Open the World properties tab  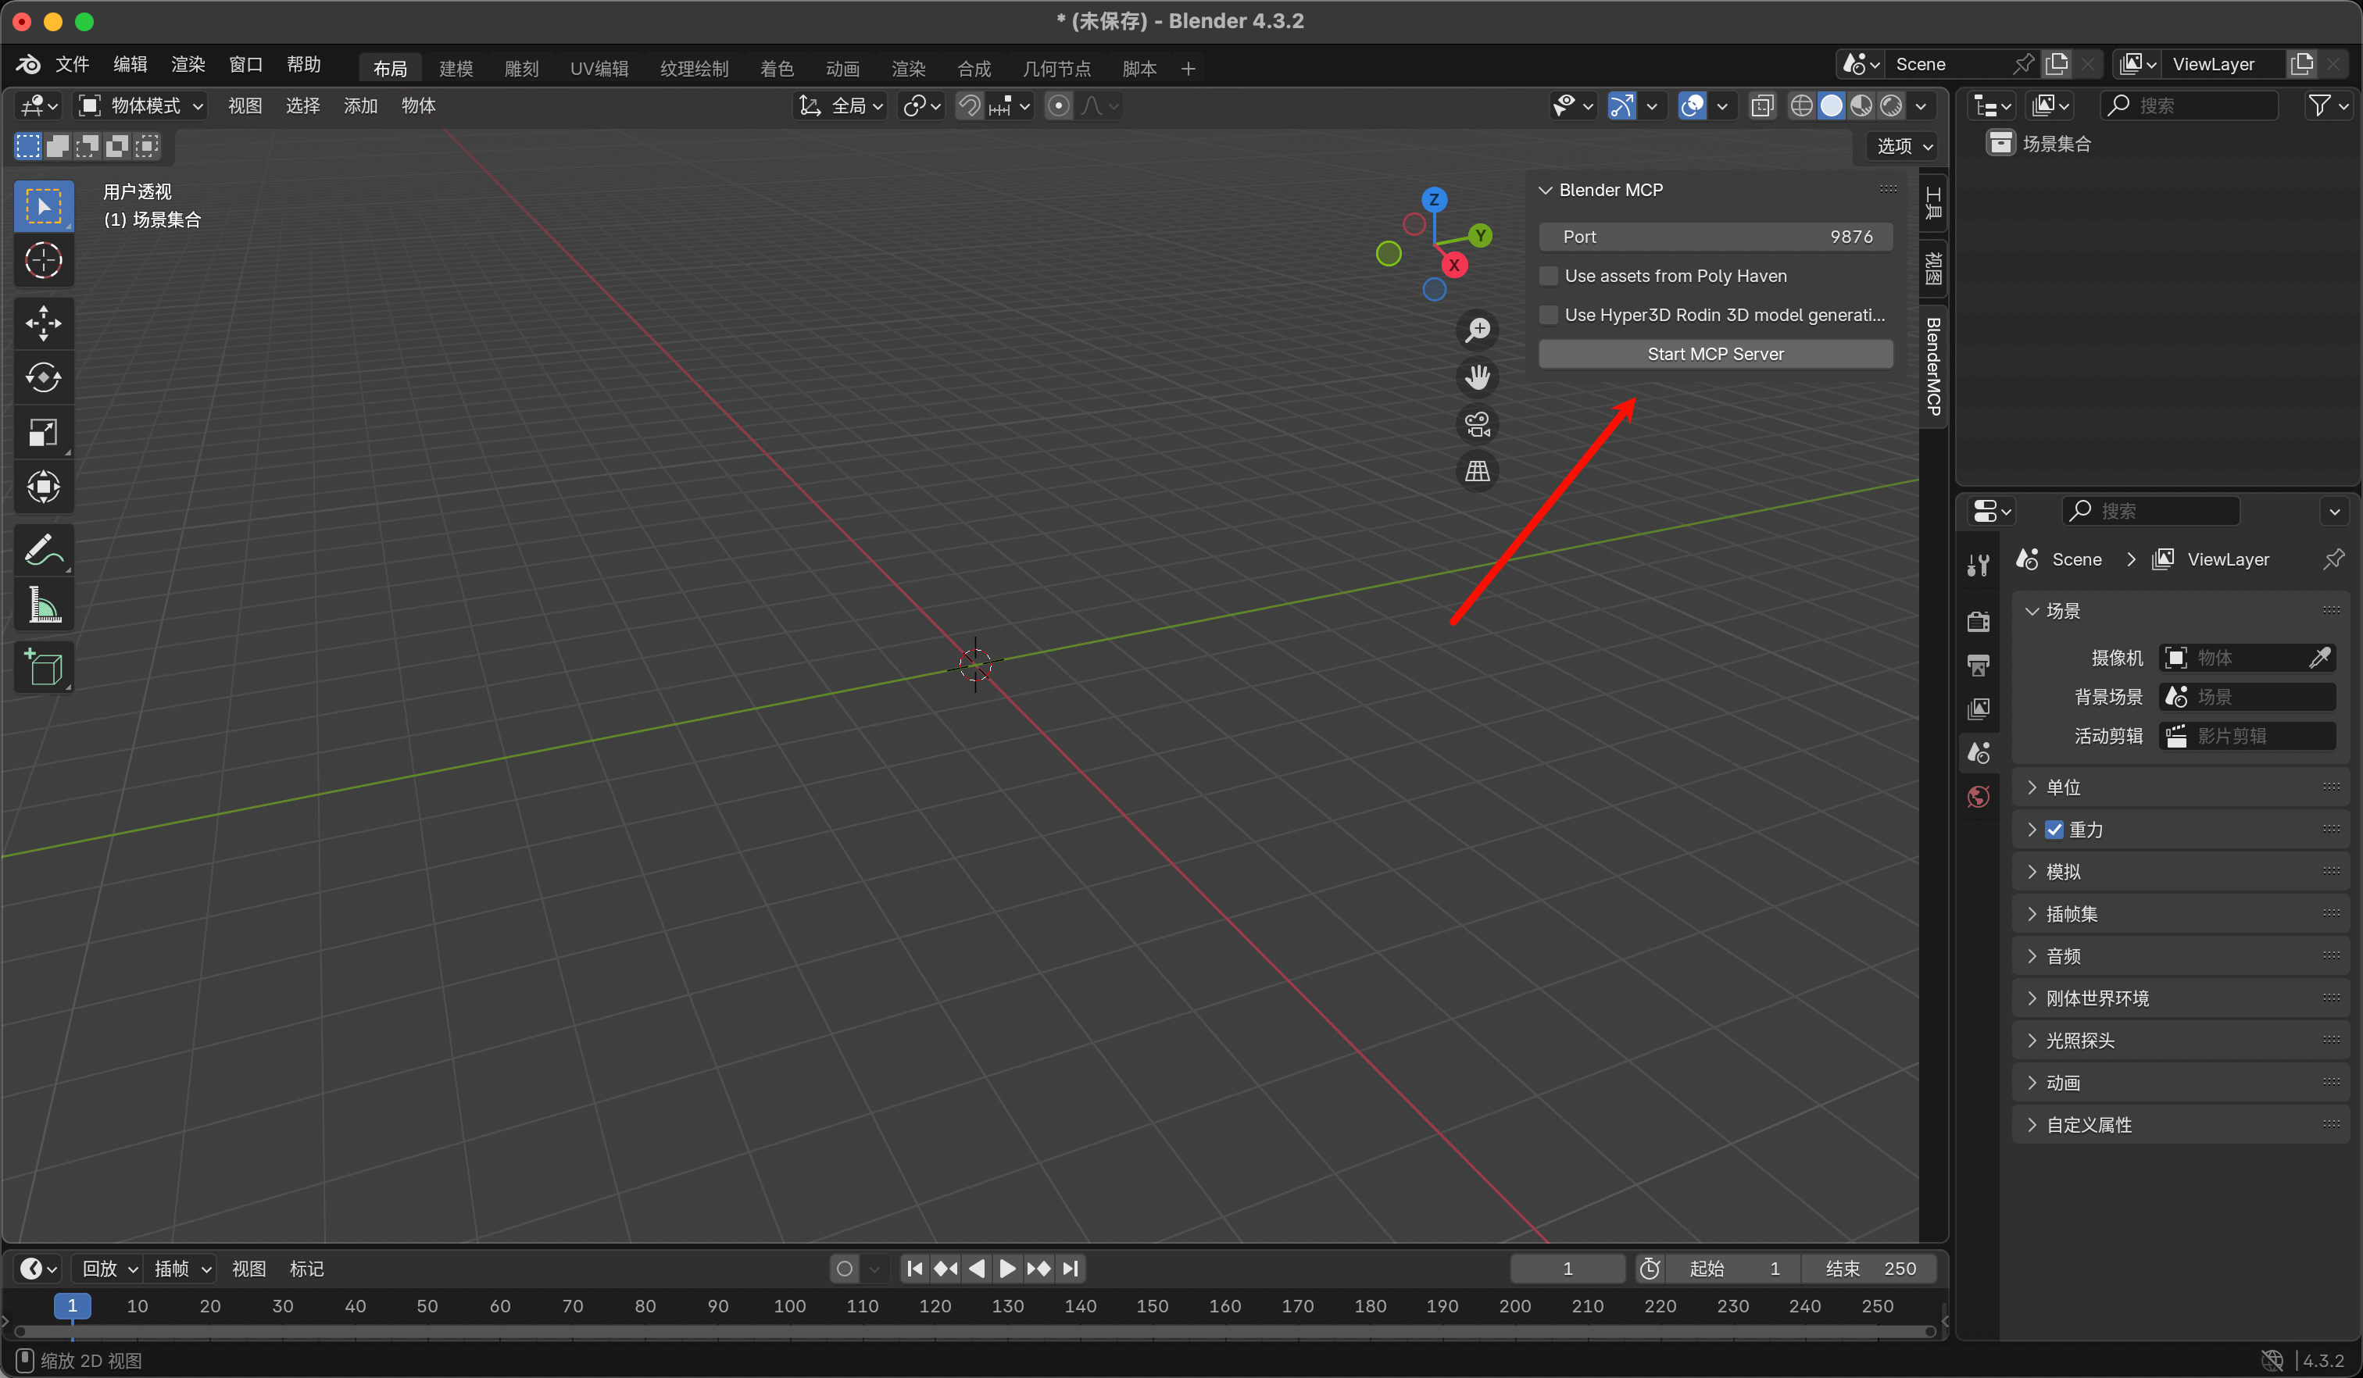1979,797
